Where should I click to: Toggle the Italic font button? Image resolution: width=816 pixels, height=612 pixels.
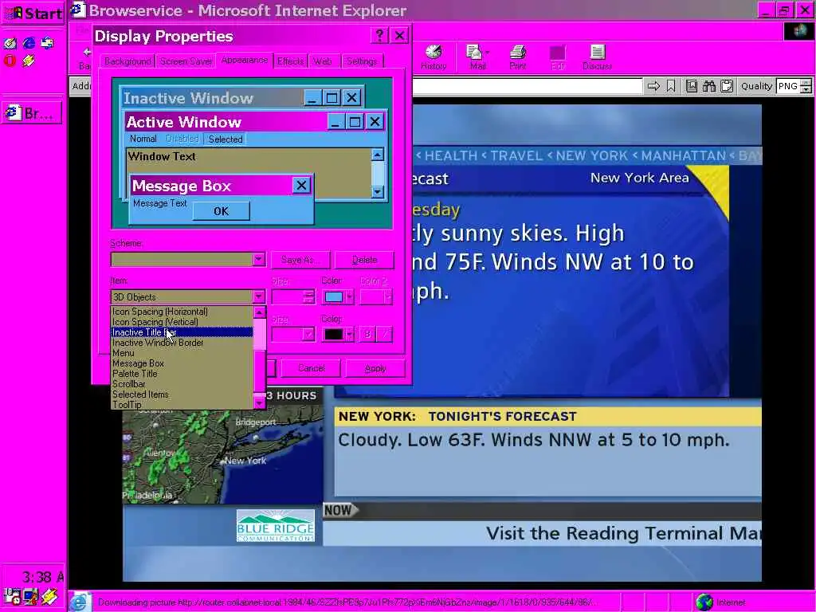tap(385, 334)
